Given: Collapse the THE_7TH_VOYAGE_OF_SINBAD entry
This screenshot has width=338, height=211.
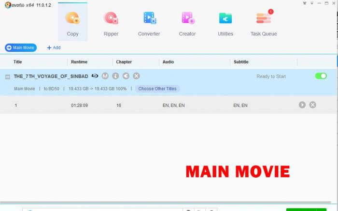Looking at the screenshot, I should tap(8, 76).
